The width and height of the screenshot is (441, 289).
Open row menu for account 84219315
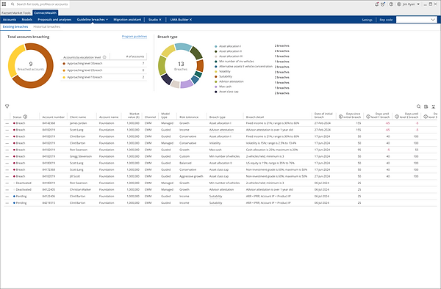[x=7, y=203]
